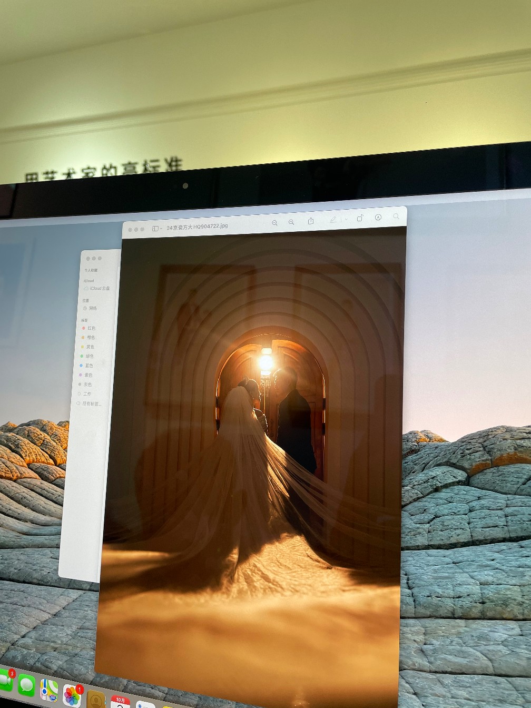
Task: Click the 位置 heading in Finder sidebar
Action: [x=85, y=300]
